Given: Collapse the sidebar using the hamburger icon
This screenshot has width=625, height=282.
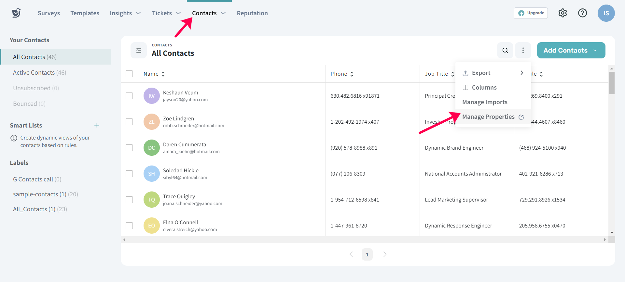Looking at the screenshot, I should tap(139, 50).
